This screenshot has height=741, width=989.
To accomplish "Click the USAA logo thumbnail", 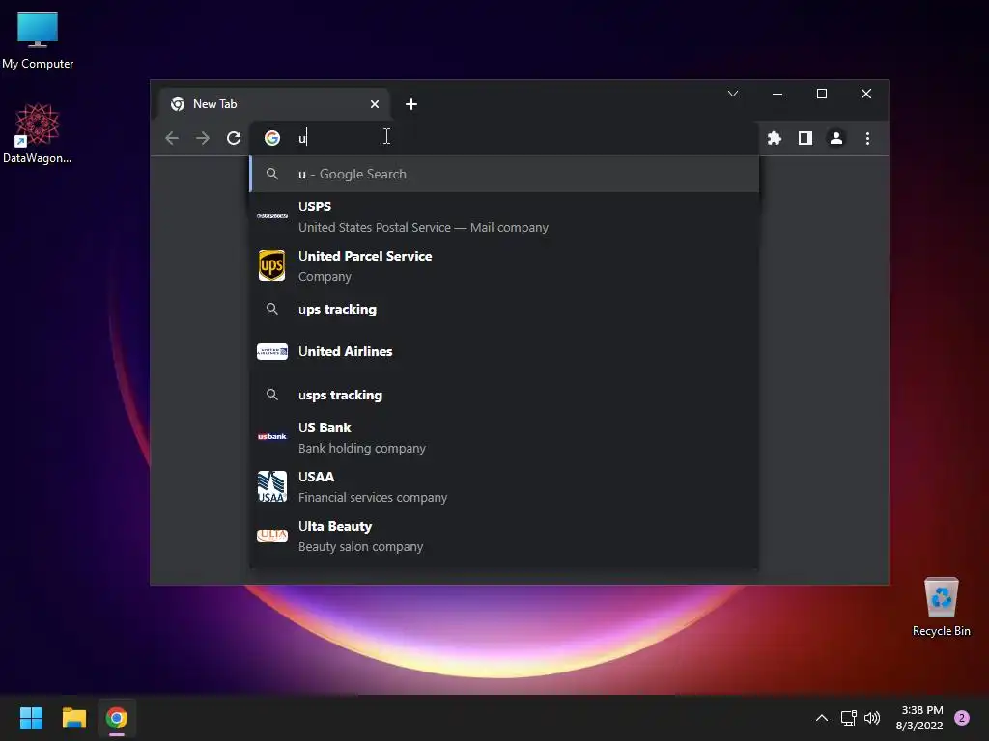I will pyautogui.click(x=271, y=486).
